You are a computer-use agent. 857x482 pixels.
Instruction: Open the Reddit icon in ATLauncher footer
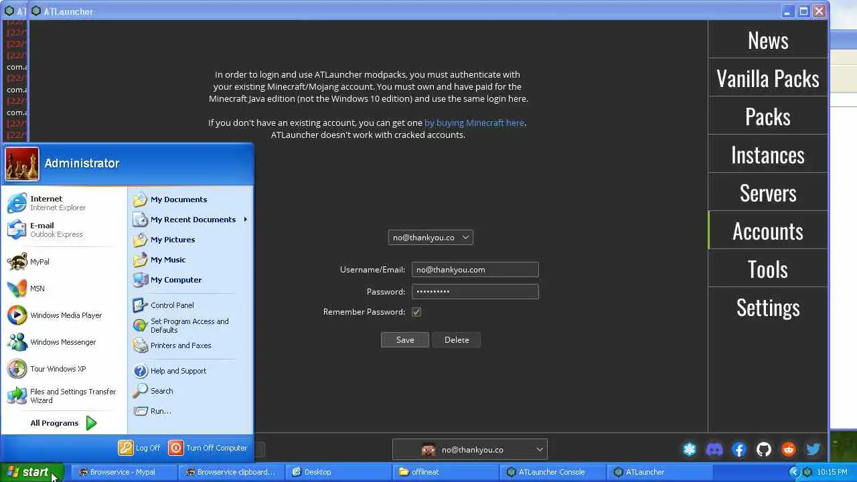tap(789, 450)
